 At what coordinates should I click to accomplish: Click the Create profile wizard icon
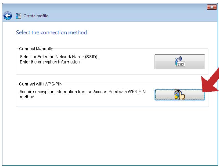18,16
